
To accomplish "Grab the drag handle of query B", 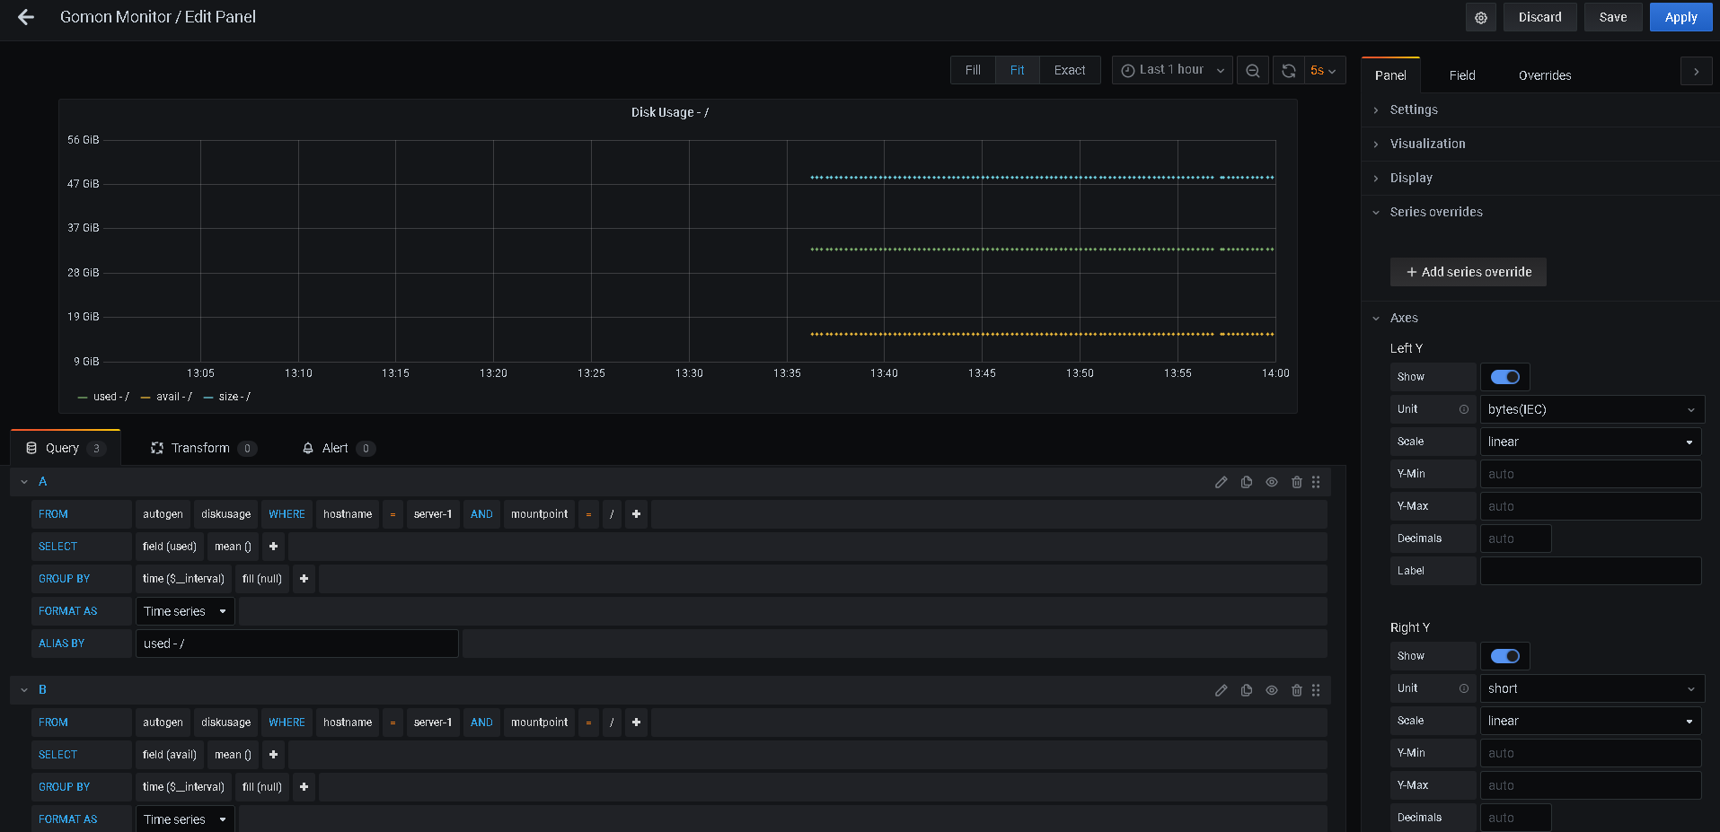I will (x=1316, y=690).
